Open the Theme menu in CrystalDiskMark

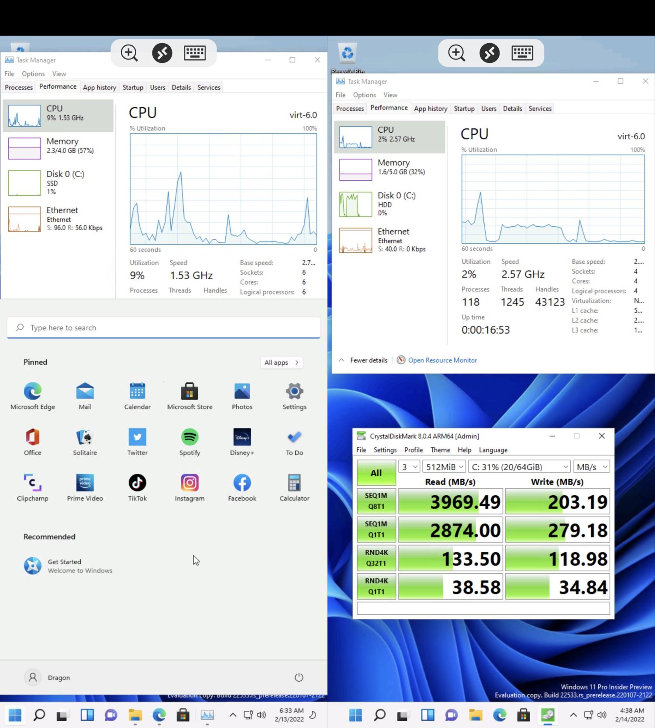440,450
